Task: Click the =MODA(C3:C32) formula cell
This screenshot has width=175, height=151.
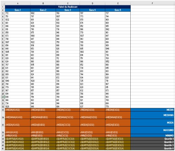Action: 68,123
